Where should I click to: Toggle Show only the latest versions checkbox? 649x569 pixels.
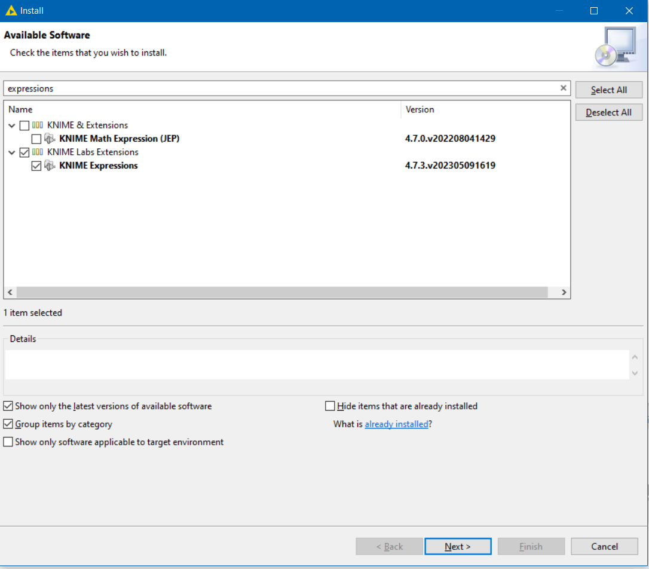pos(8,406)
